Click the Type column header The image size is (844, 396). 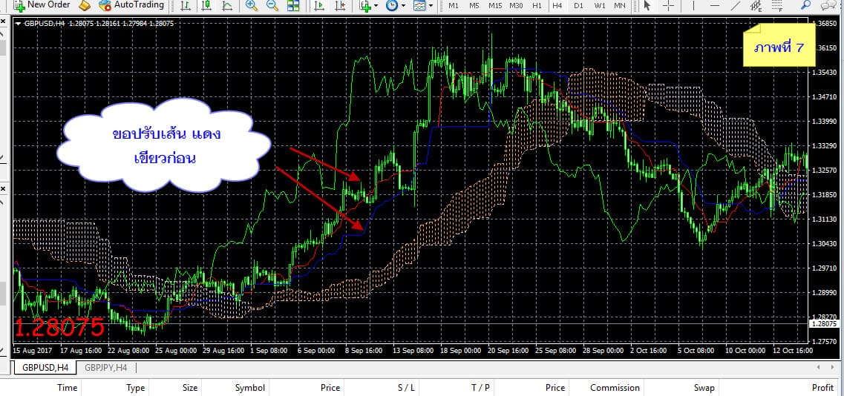(x=136, y=387)
